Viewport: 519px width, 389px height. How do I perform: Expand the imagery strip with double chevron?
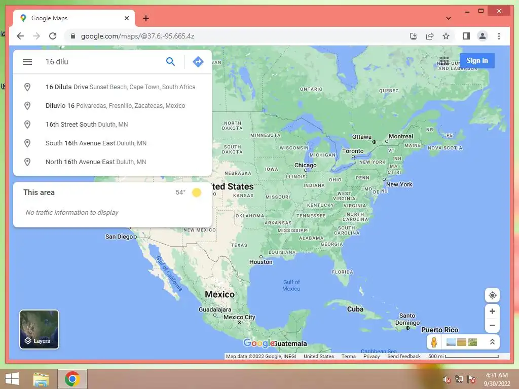(492, 342)
